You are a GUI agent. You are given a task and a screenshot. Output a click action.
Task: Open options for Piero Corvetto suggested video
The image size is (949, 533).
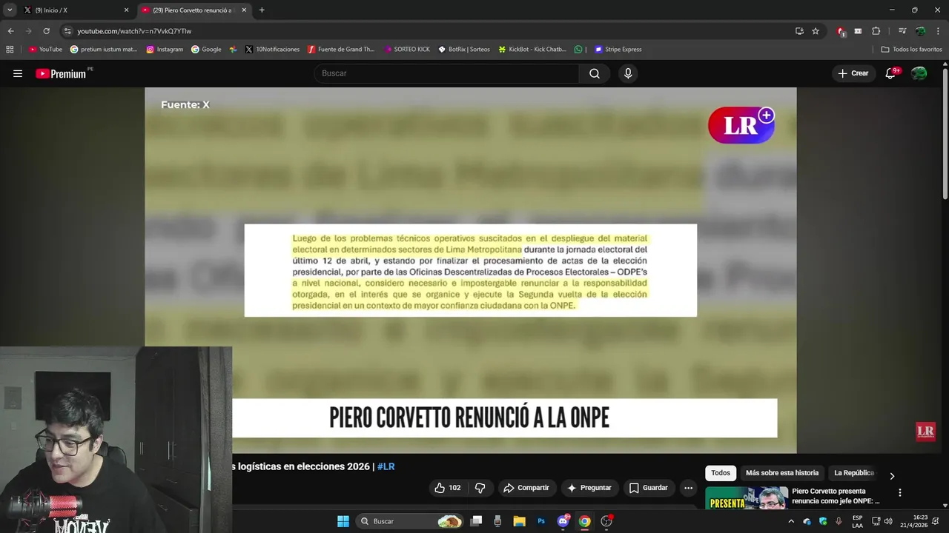pos(900,492)
